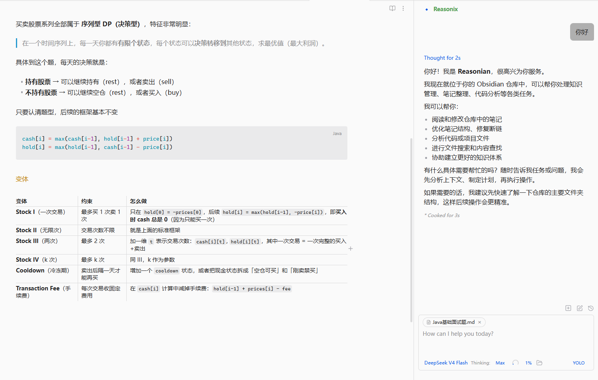Click the Java code block language label

pyautogui.click(x=337, y=133)
